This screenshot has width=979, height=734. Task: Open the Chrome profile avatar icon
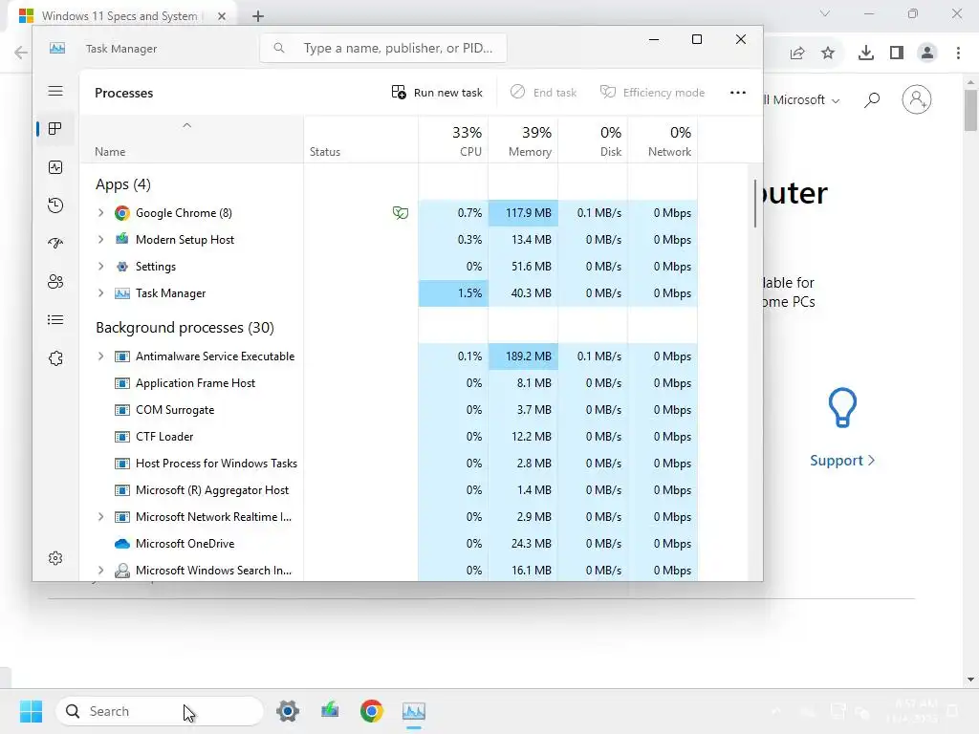(x=927, y=54)
